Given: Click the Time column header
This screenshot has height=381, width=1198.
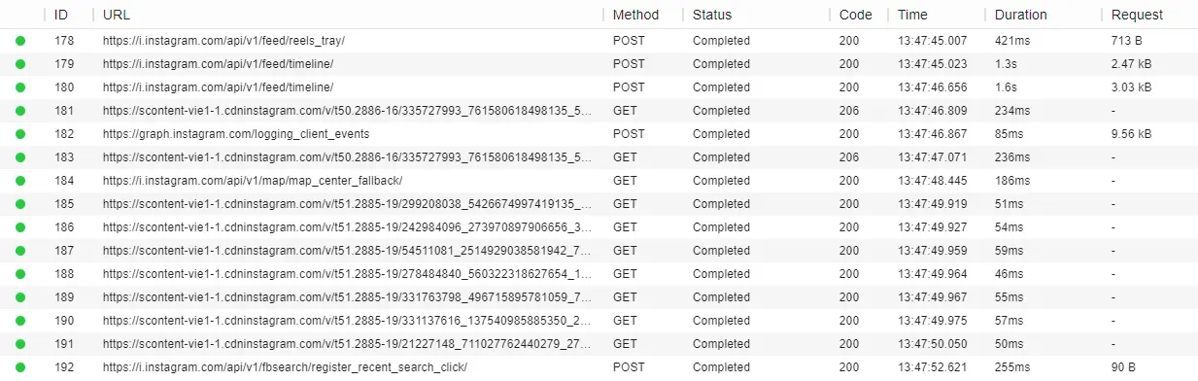Looking at the screenshot, I should point(912,15).
